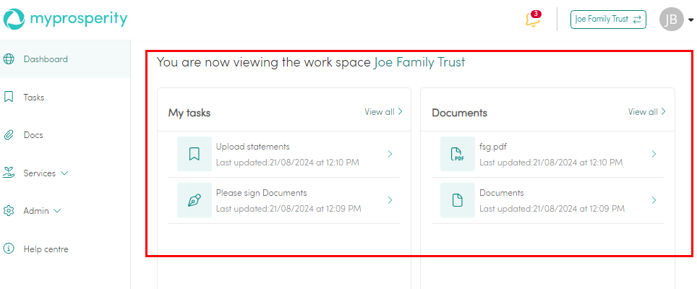
Task: Click the Docs paperclip icon
Action: (9, 135)
